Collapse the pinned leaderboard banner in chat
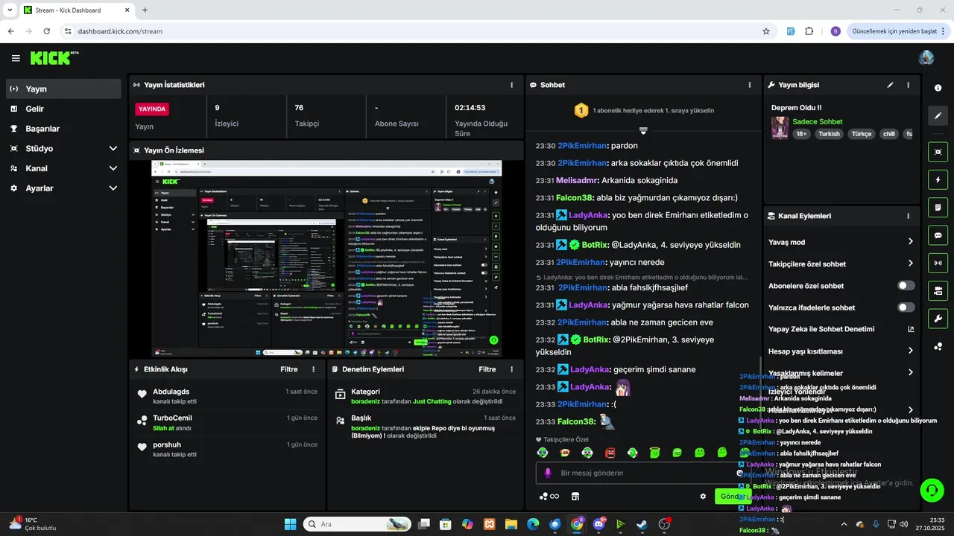Screen dimensions: 954x536 643,130
